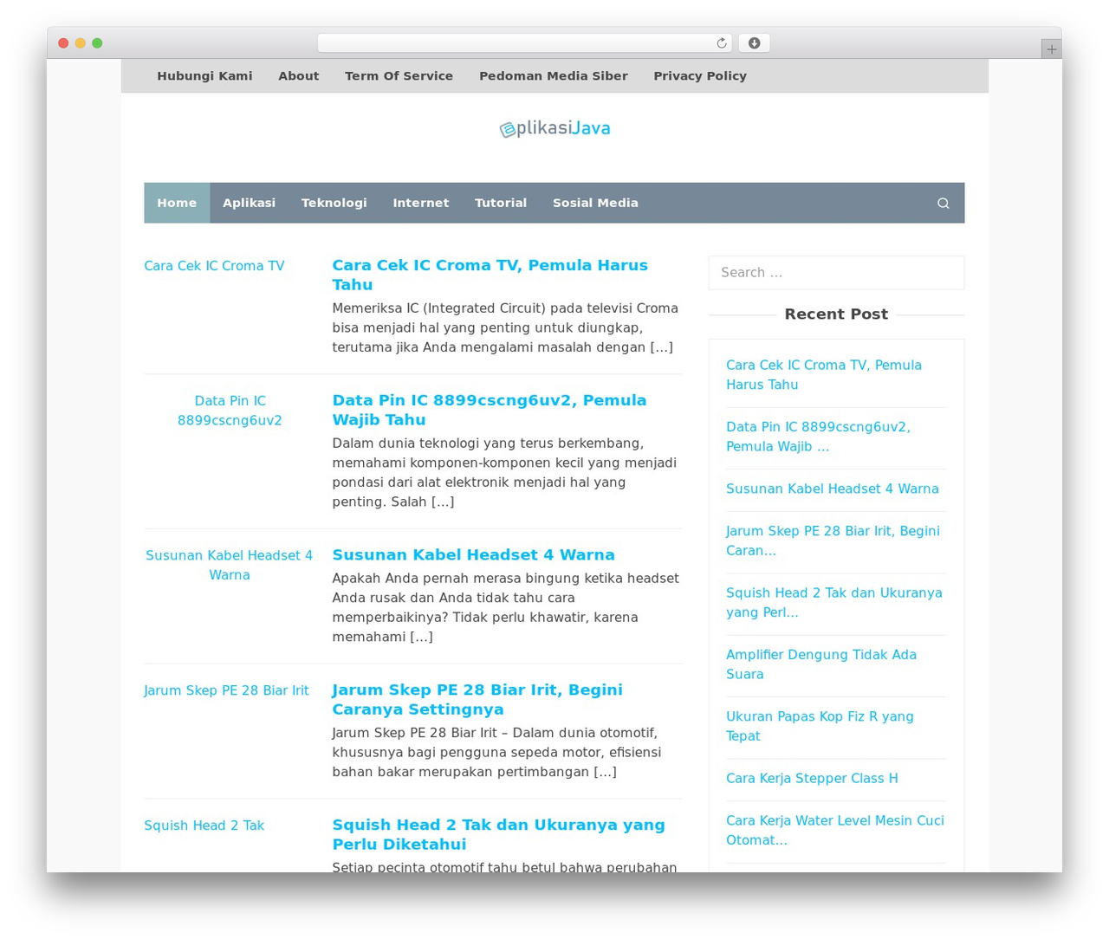The height and width of the screenshot is (939, 1109).
Task: Open 'Squish Head 2 Tak dan Ukuranya' article headline
Action: tap(498, 834)
